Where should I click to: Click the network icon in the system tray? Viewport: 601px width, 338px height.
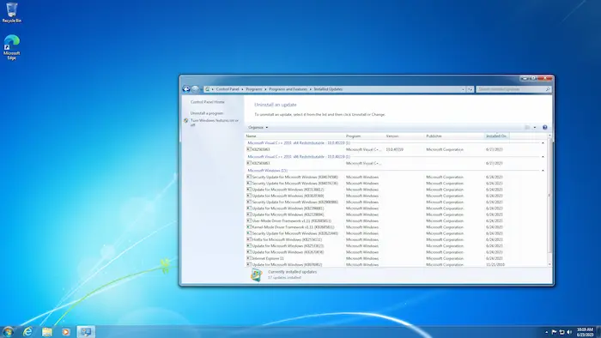click(562, 332)
